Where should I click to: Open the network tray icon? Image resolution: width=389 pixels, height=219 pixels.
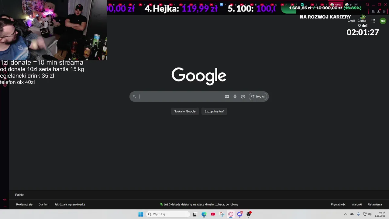point(365,214)
